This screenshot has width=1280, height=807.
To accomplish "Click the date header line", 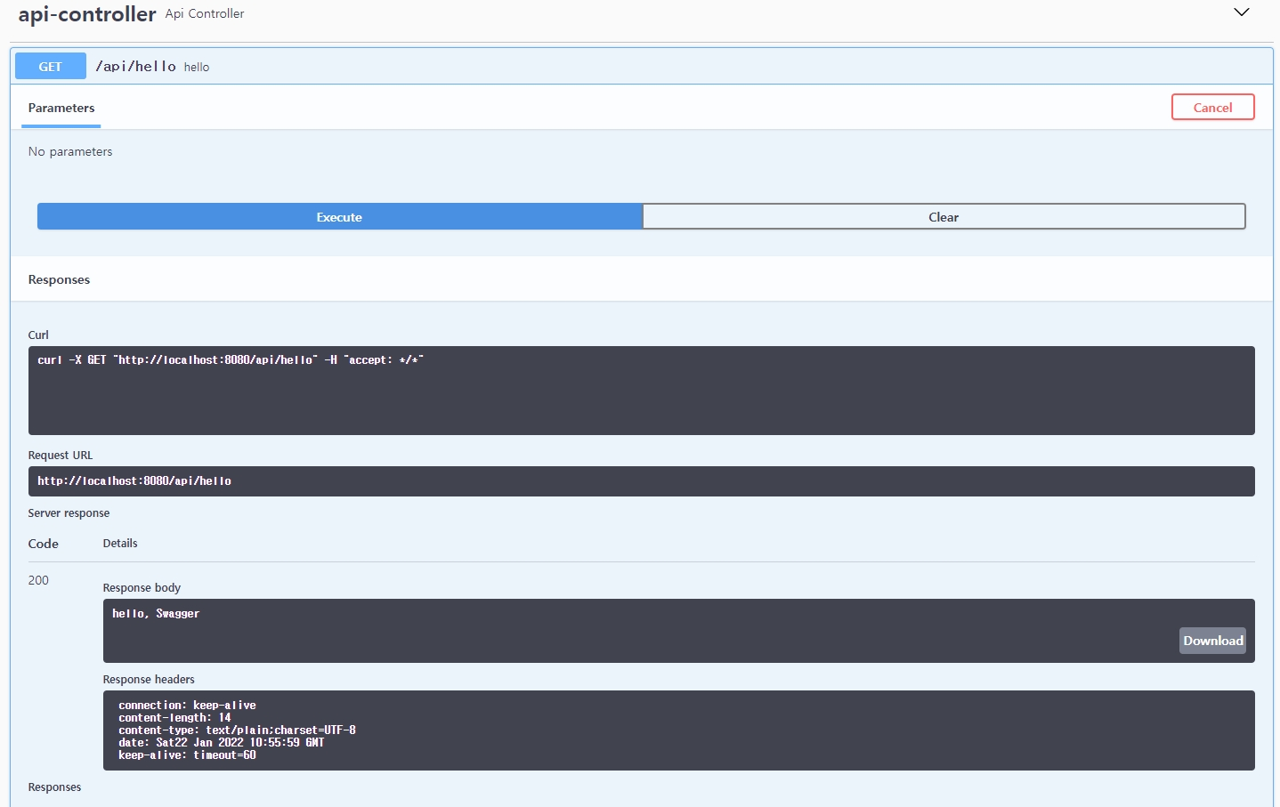I will pyautogui.click(x=222, y=743).
